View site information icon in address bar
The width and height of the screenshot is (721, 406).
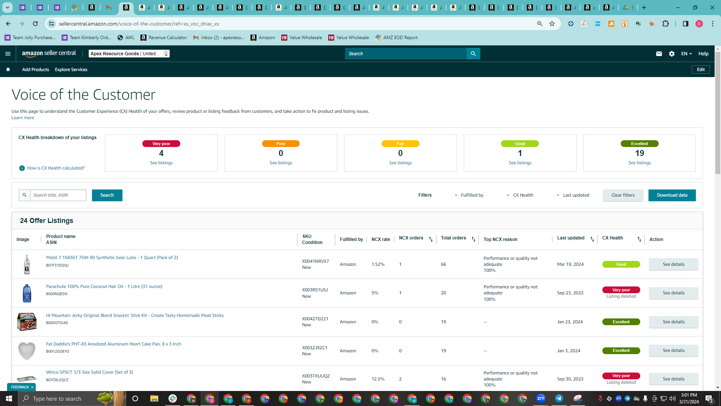click(51, 24)
